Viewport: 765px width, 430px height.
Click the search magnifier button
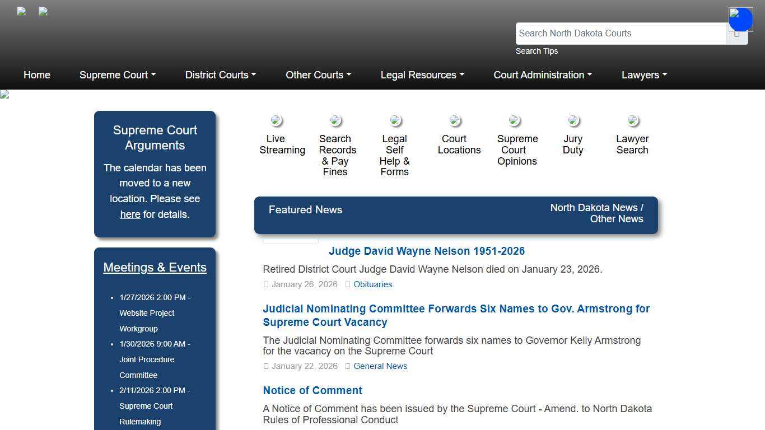pyautogui.click(x=738, y=33)
